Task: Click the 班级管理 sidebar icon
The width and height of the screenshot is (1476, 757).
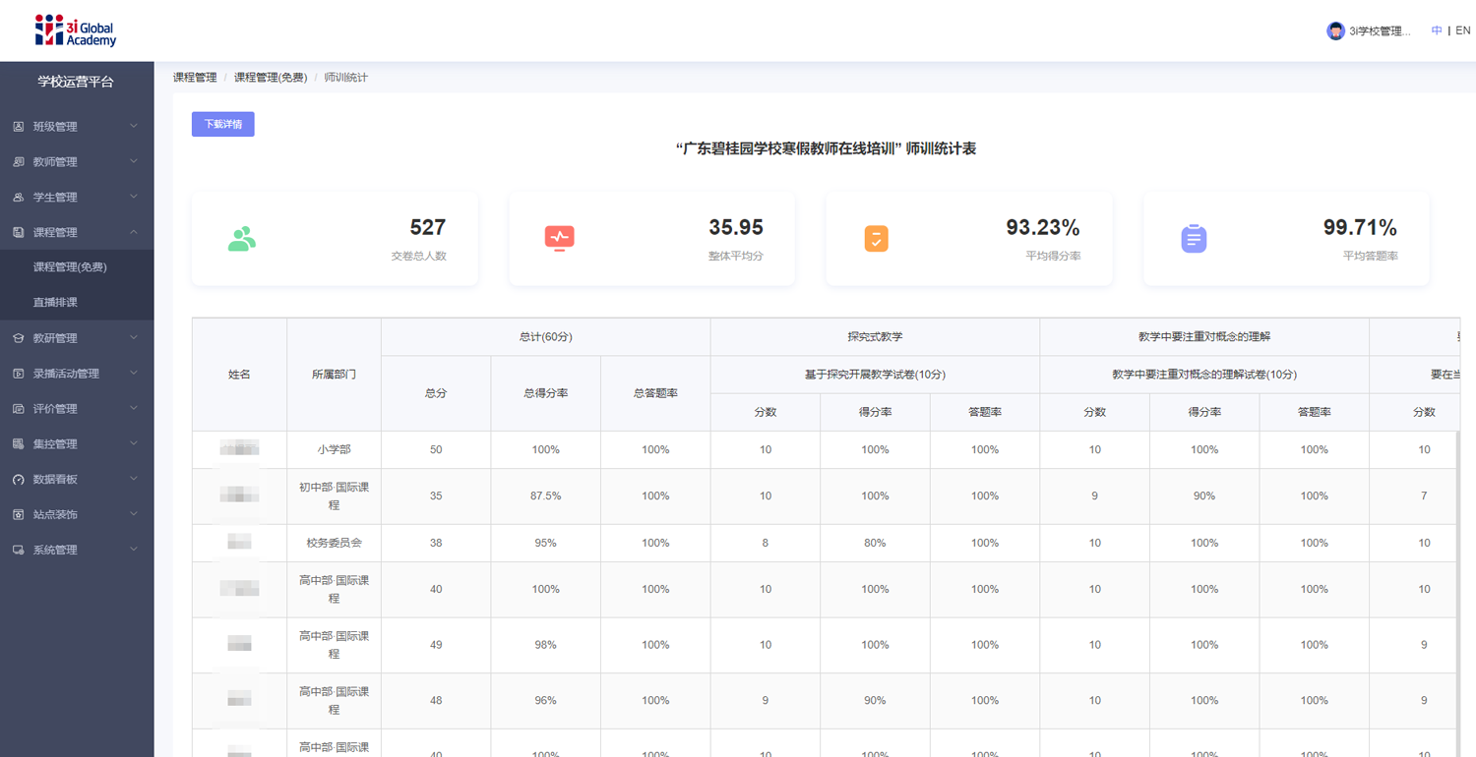Action: click(19, 127)
